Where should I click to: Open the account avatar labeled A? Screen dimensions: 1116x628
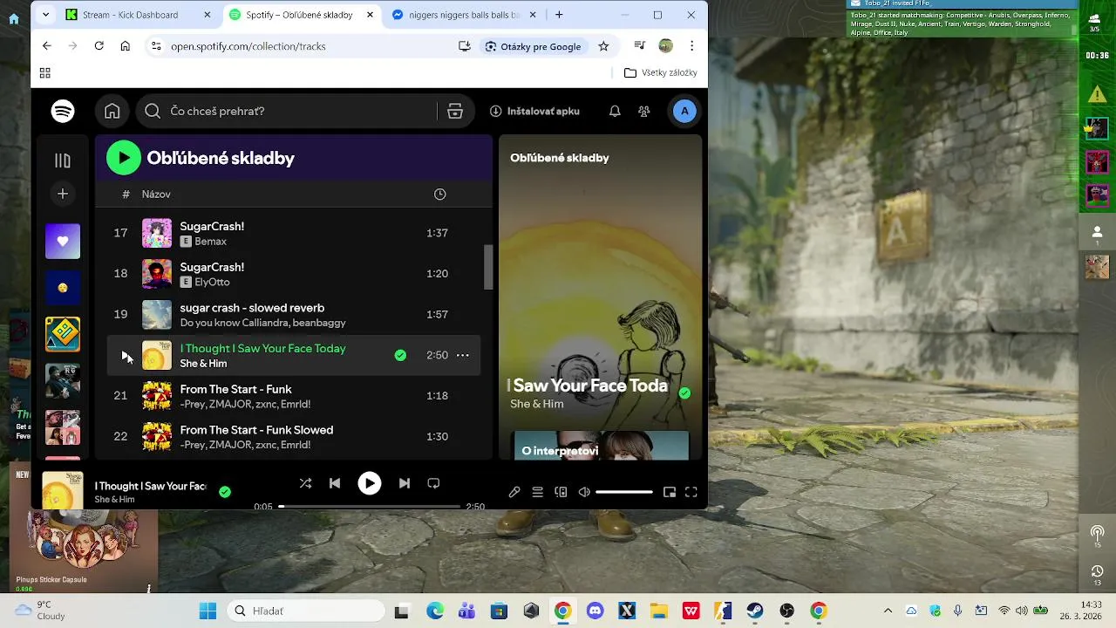tap(684, 111)
